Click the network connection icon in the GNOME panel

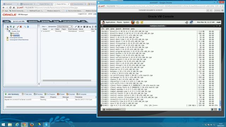191,22
